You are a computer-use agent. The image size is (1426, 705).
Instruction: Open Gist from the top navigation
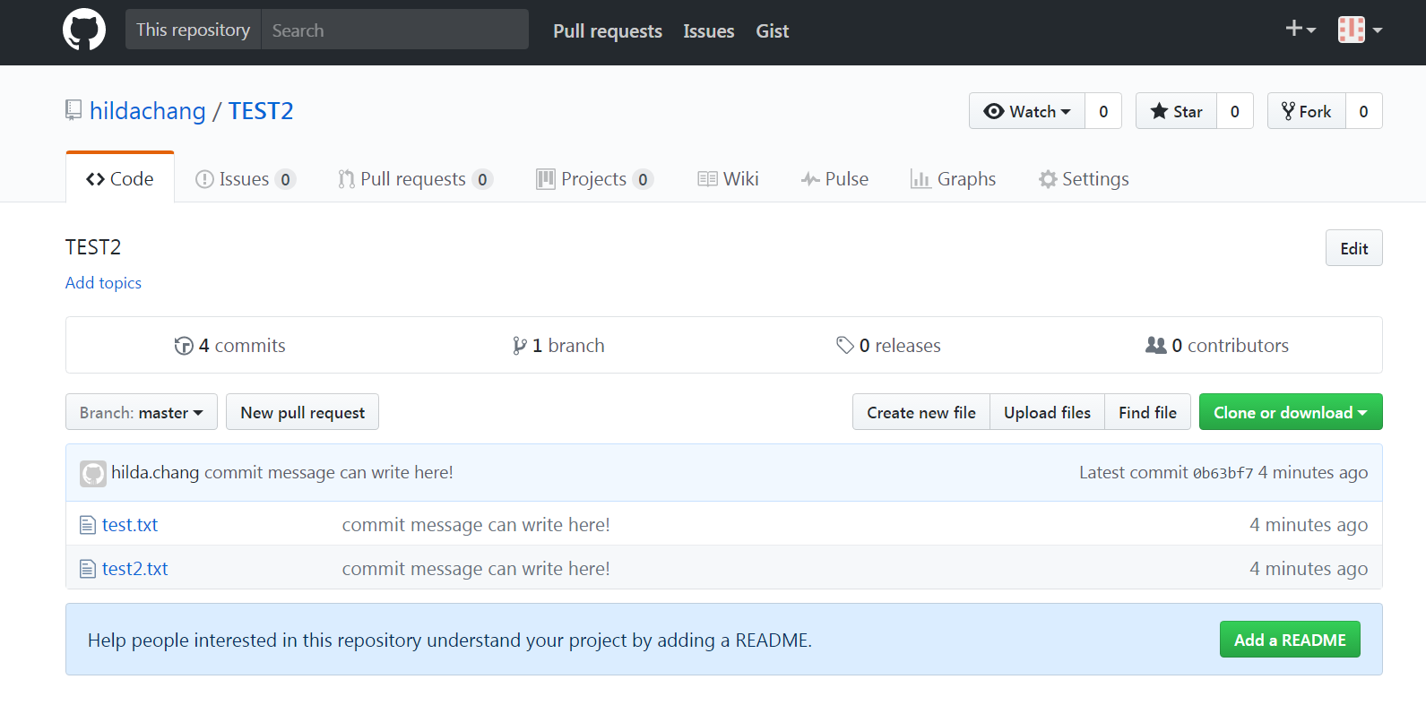point(773,30)
